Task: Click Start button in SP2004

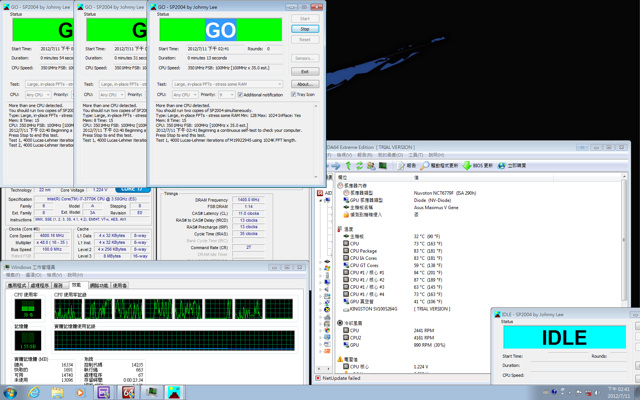Action: pos(305,19)
